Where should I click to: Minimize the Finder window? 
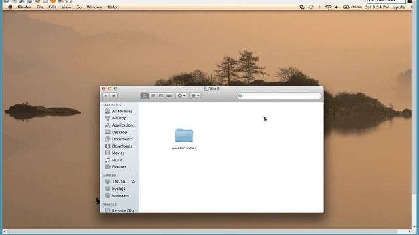coord(109,89)
